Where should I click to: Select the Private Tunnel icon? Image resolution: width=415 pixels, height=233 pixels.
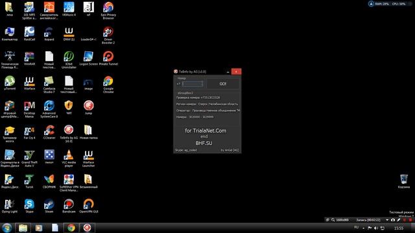[x=108, y=58]
